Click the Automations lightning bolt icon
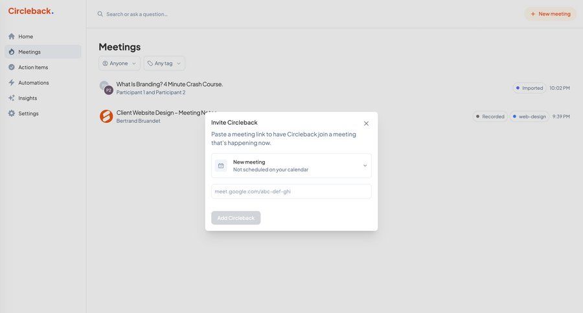 click(12, 83)
